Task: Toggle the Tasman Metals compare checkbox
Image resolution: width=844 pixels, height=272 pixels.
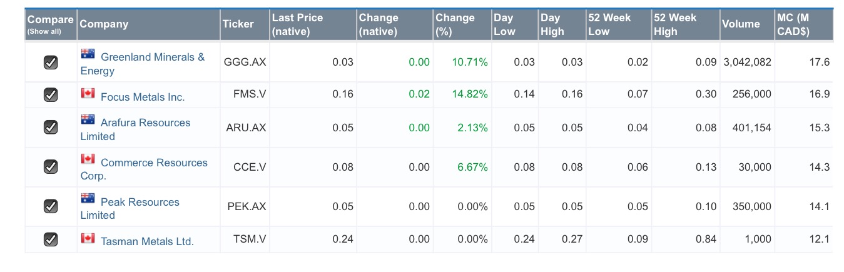Action: point(51,239)
